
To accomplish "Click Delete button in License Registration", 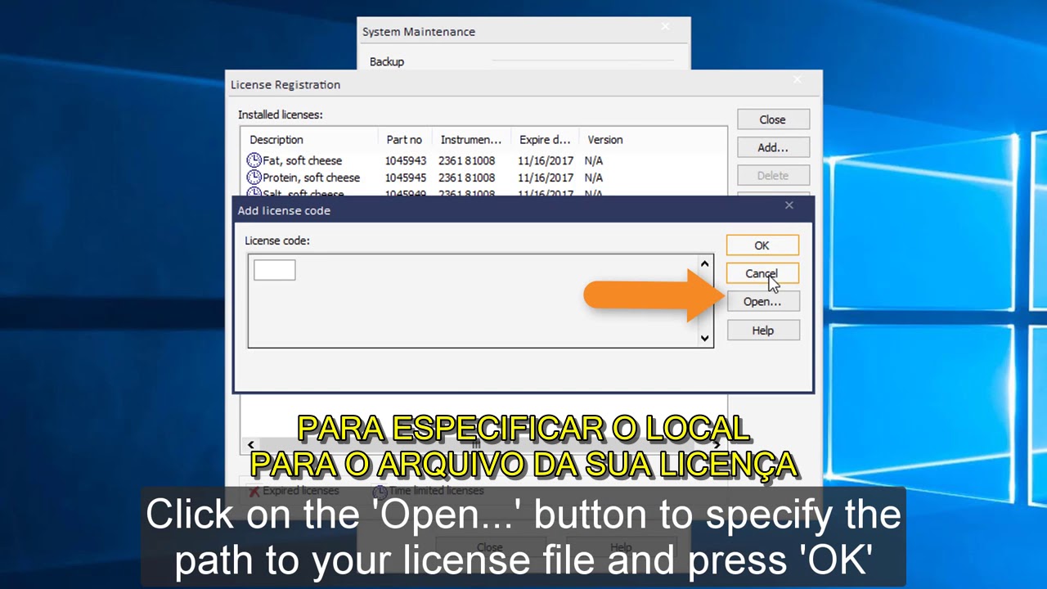I will tap(772, 175).
